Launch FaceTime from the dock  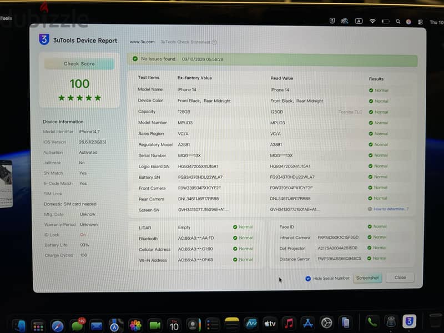(x=155, y=325)
